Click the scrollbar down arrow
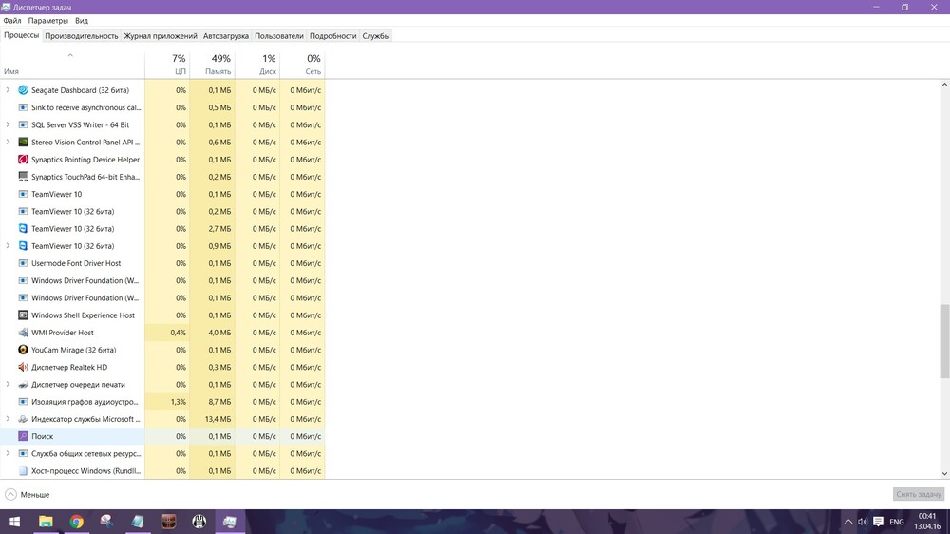Viewport: 950px width, 534px height. pos(944,474)
